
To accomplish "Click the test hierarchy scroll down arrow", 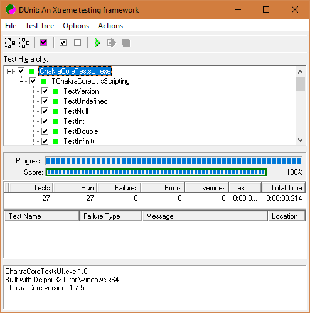I will 301,140.
